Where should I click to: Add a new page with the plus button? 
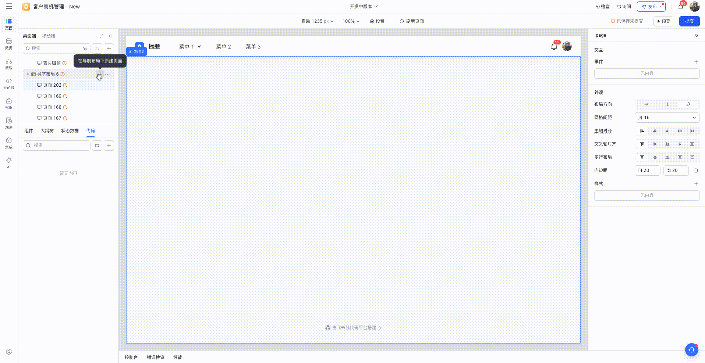(x=109, y=48)
